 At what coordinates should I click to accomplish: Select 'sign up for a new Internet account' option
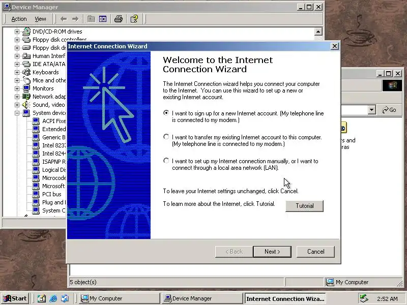point(166,113)
